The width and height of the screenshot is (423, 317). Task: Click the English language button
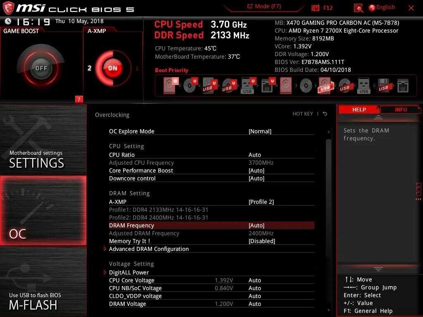pos(385,7)
